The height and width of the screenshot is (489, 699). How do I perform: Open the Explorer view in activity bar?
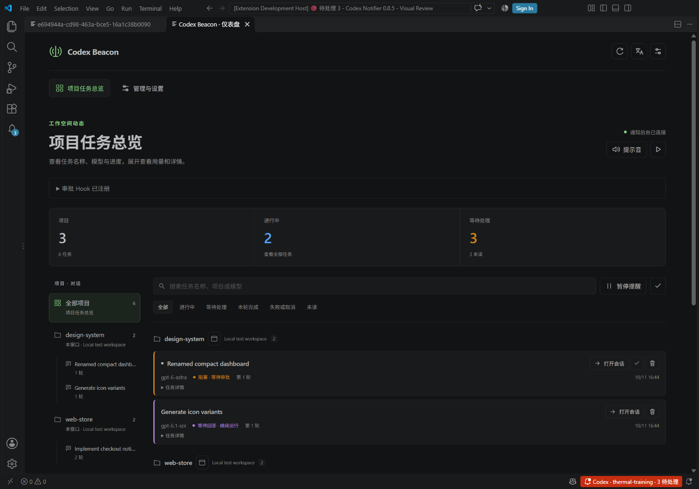tap(12, 27)
